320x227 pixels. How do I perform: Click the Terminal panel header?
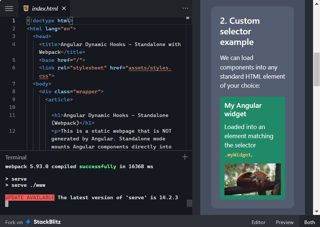click(x=16, y=157)
